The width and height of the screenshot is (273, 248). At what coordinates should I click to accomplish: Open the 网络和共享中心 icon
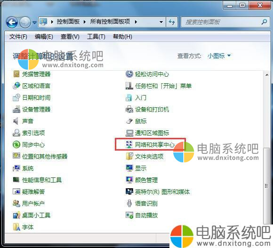pos(129,144)
